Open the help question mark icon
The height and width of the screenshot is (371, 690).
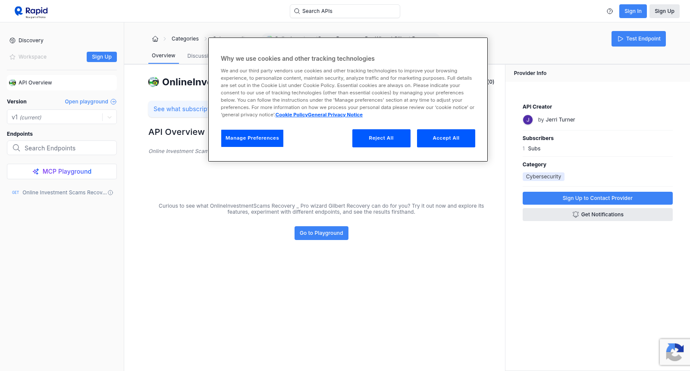(610, 11)
